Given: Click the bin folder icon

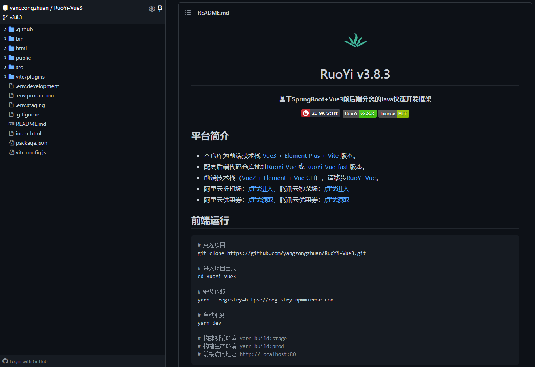Looking at the screenshot, I should [11, 39].
